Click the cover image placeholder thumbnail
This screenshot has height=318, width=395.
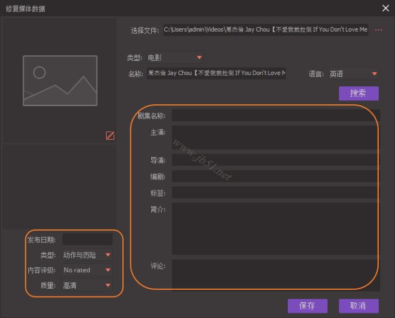pyautogui.click(x=60, y=81)
